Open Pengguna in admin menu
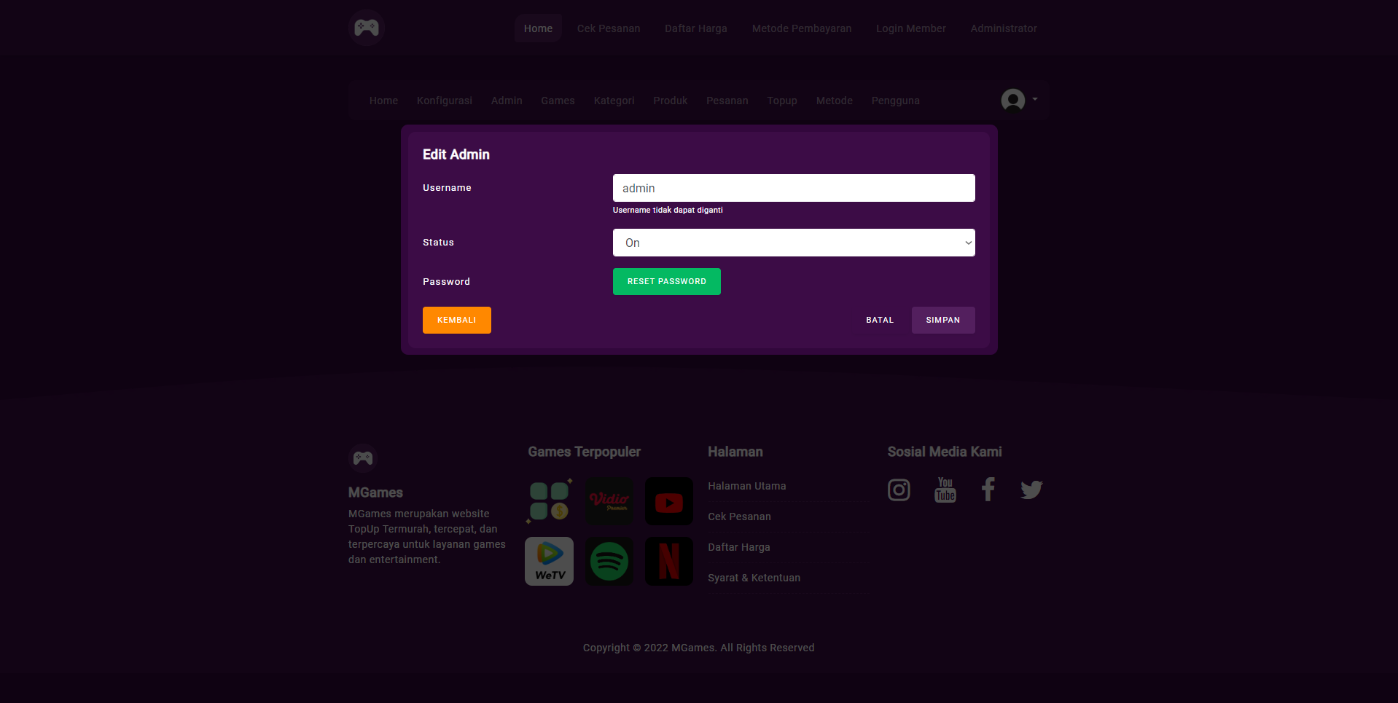The width and height of the screenshot is (1398, 703). click(896, 101)
